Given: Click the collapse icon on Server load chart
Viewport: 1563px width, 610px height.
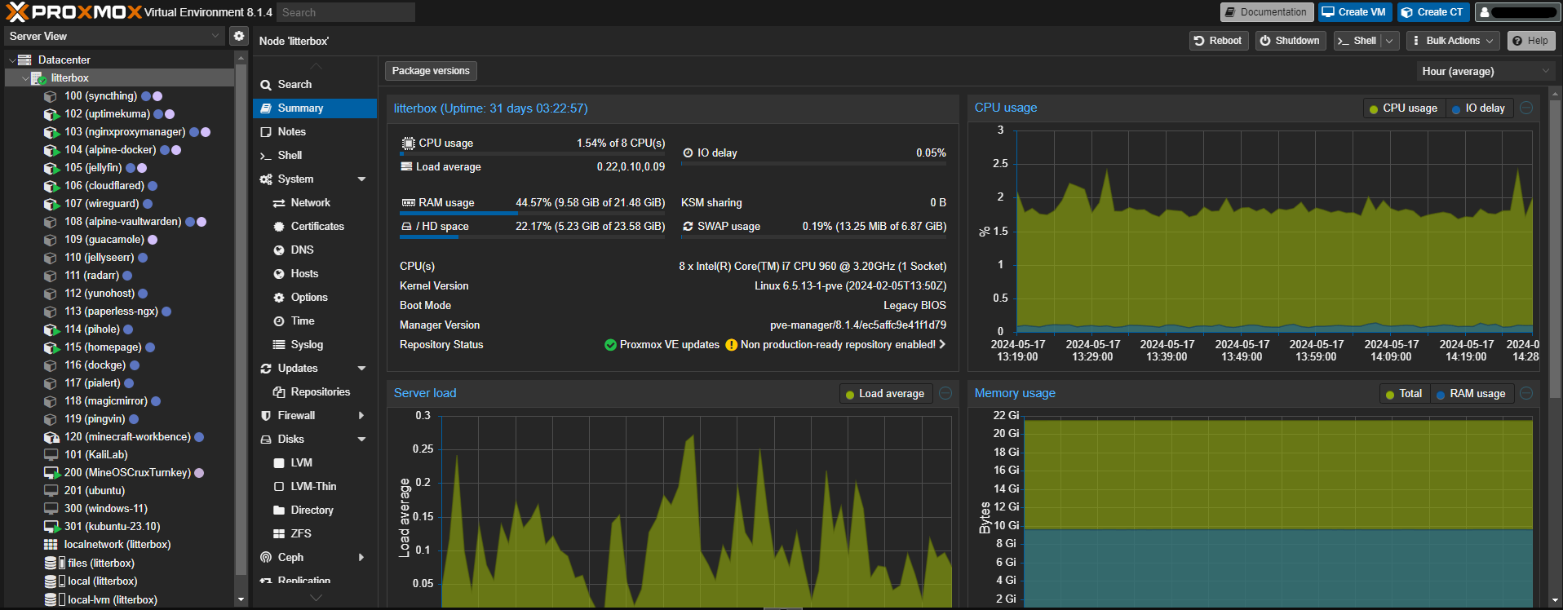Looking at the screenshot, I should click(945, 393).
